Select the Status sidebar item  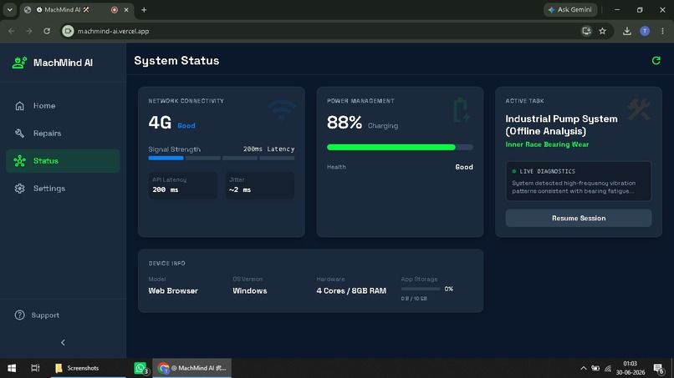[x=63, y=161]
